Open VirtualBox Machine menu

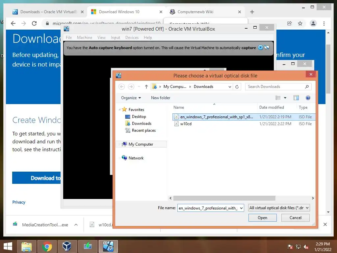[x=85, y=38]
